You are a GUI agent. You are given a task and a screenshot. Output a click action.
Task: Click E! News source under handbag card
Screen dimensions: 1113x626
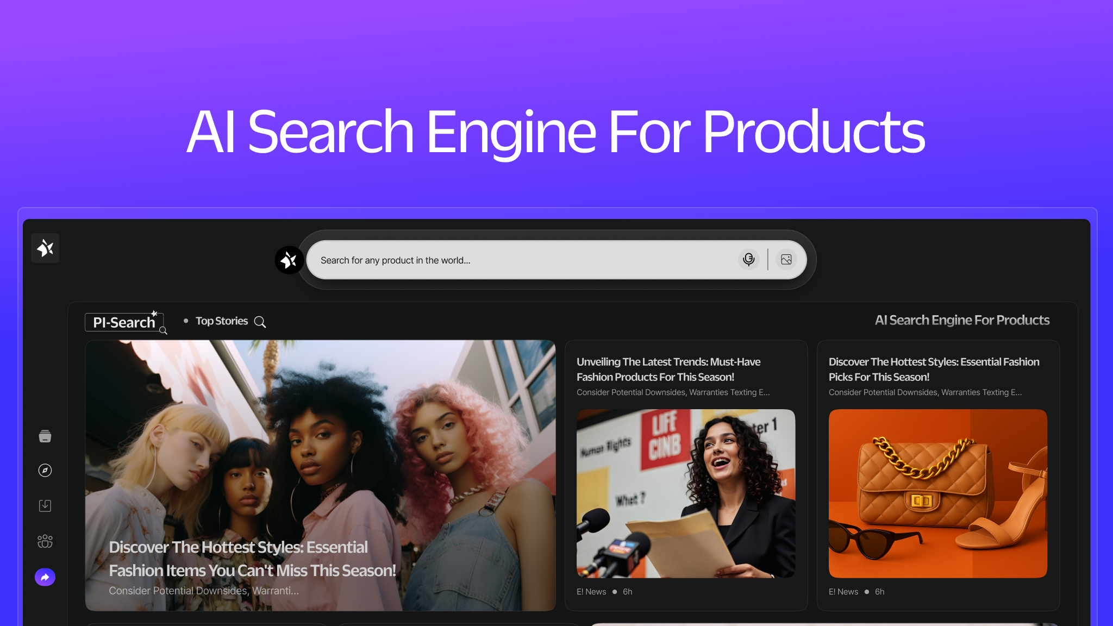(843, 592)
